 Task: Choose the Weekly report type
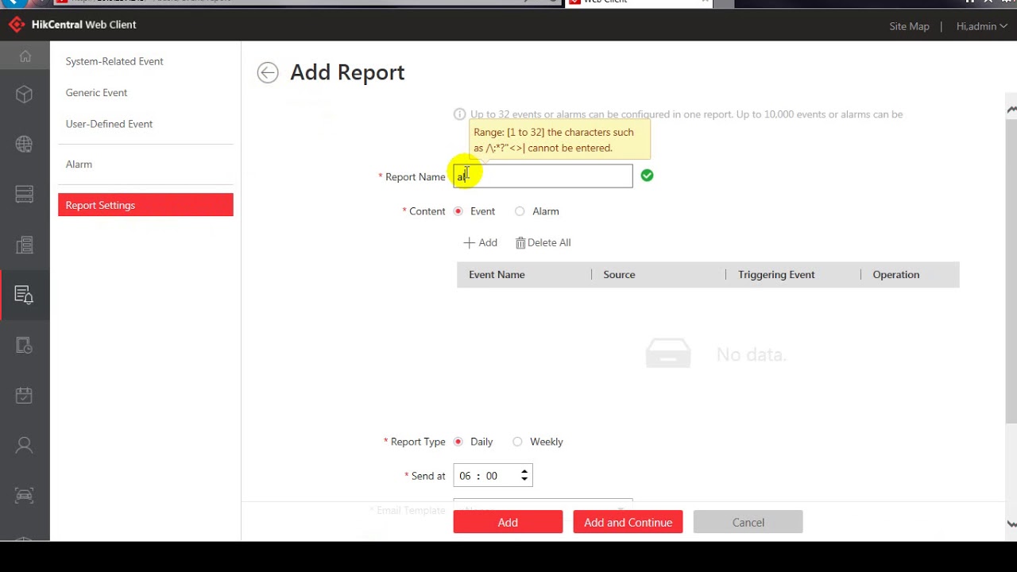tap(518, 442)
